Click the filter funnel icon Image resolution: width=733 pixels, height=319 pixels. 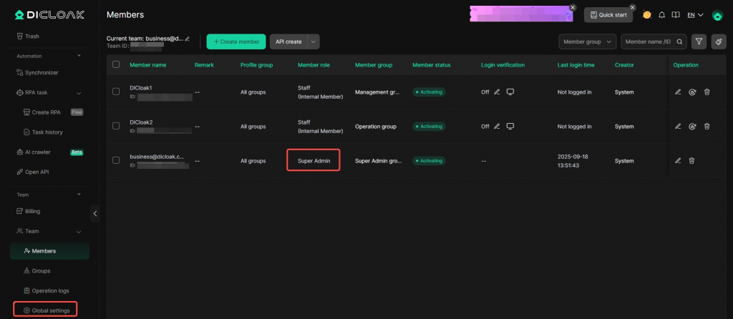click(x=699, y=41)
